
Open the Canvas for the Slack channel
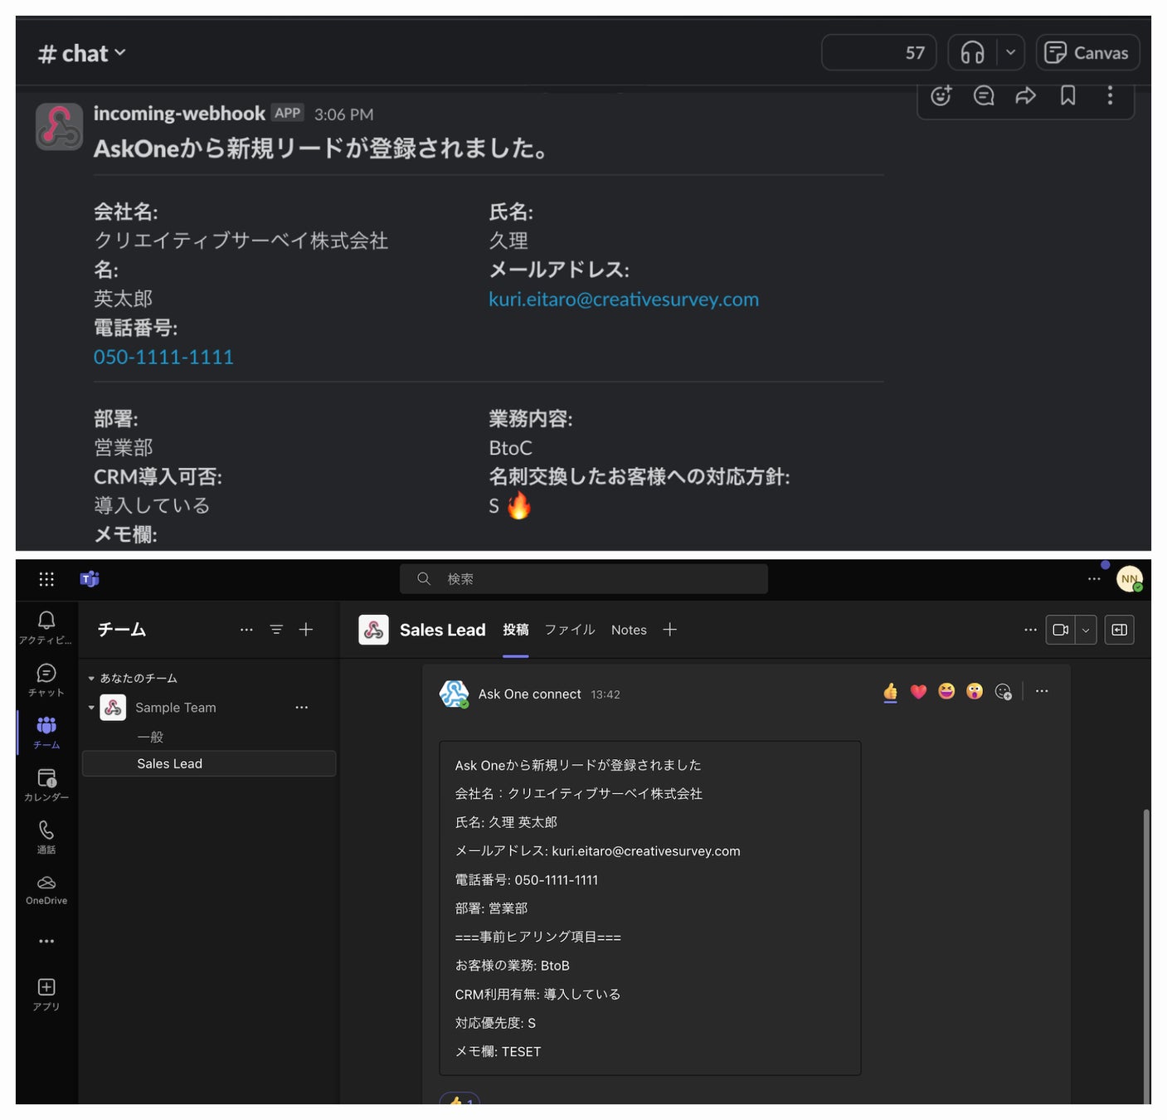(1087, 53)
